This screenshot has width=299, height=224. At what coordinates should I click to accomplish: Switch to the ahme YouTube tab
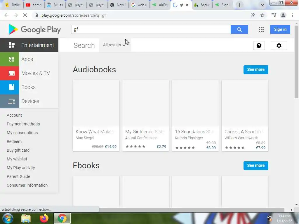(x=34, y=5)
